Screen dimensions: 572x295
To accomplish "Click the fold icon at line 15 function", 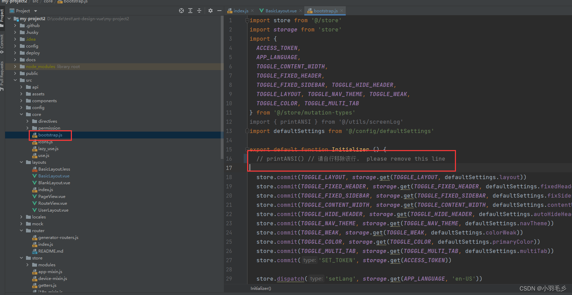I will [x=247, y=150].
